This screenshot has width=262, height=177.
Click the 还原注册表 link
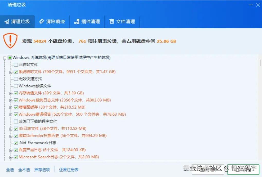[68, 170]
